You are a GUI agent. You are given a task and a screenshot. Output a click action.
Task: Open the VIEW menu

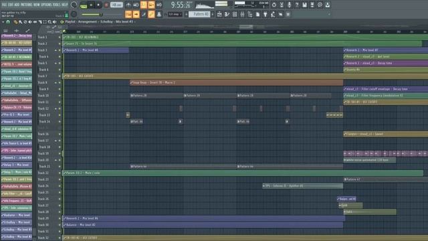pyautogui.click(x=37, y=5)
